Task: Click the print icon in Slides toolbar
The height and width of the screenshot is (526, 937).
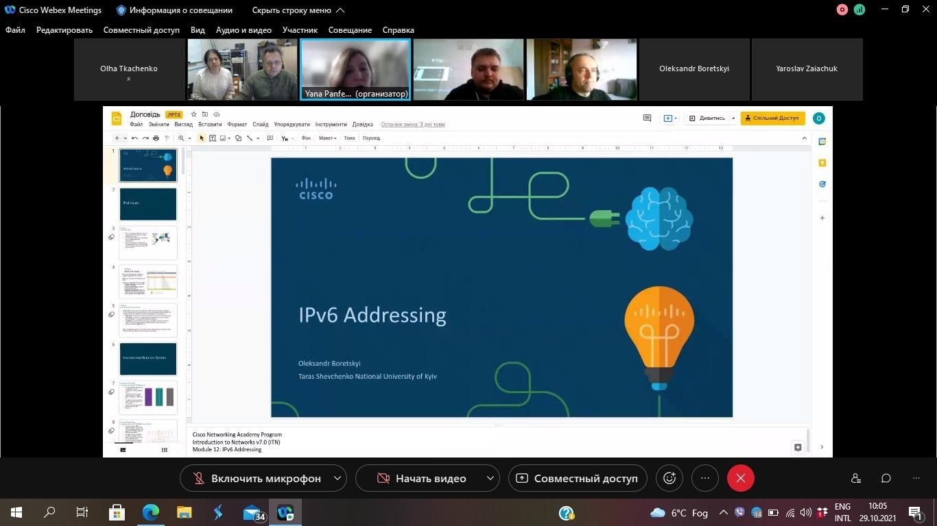Action: (x=156, y=138)
